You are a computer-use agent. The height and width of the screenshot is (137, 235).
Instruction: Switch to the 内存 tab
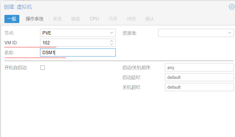113,19
